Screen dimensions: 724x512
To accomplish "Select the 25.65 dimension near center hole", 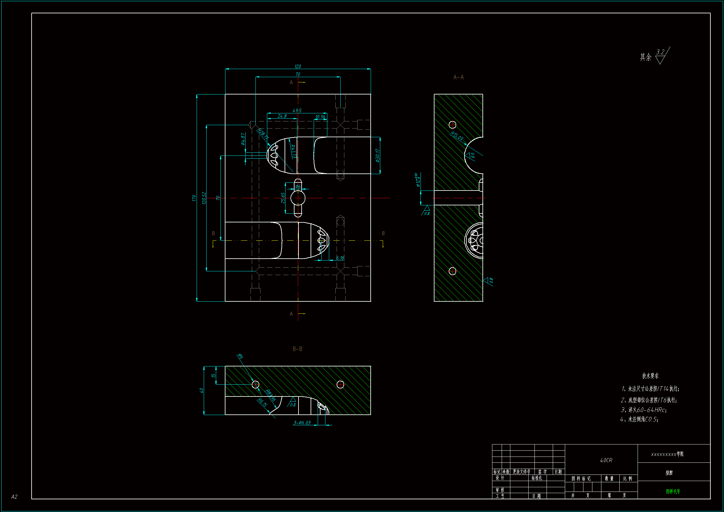I will point(283,198).
